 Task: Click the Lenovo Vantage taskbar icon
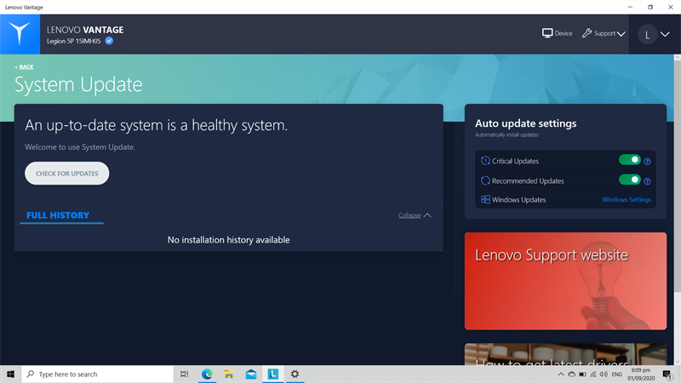273,374
